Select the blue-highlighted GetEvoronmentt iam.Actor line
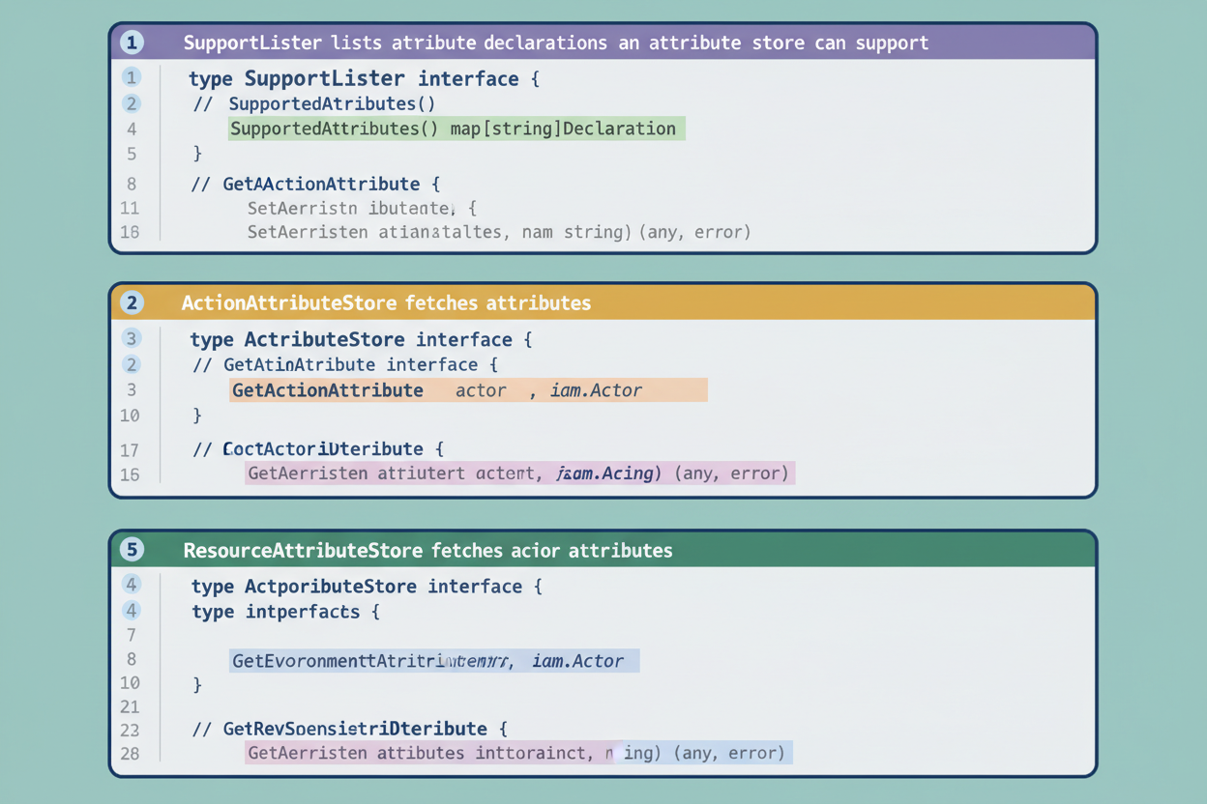The height and width of the screenshot is (804, 1207). (x=434, y=661)
